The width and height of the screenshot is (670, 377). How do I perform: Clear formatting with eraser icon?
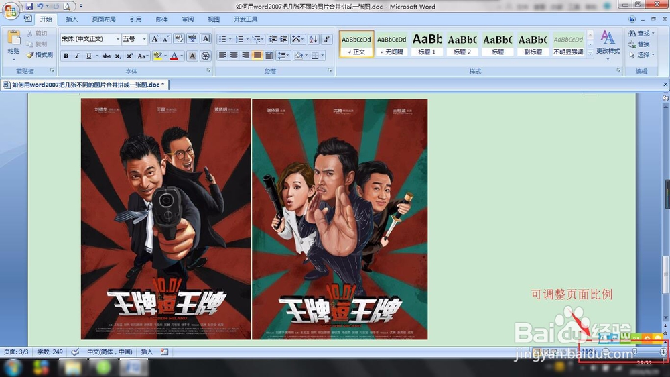[179, 39]
